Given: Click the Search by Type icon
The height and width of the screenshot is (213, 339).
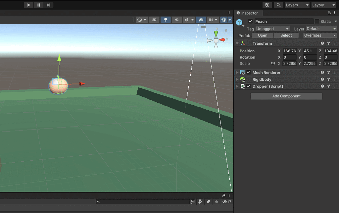Looking at the screenshot, I should click(200, 202).
